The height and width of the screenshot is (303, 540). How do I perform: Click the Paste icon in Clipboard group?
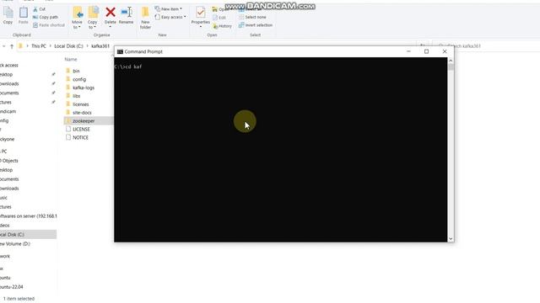[23, 15]
